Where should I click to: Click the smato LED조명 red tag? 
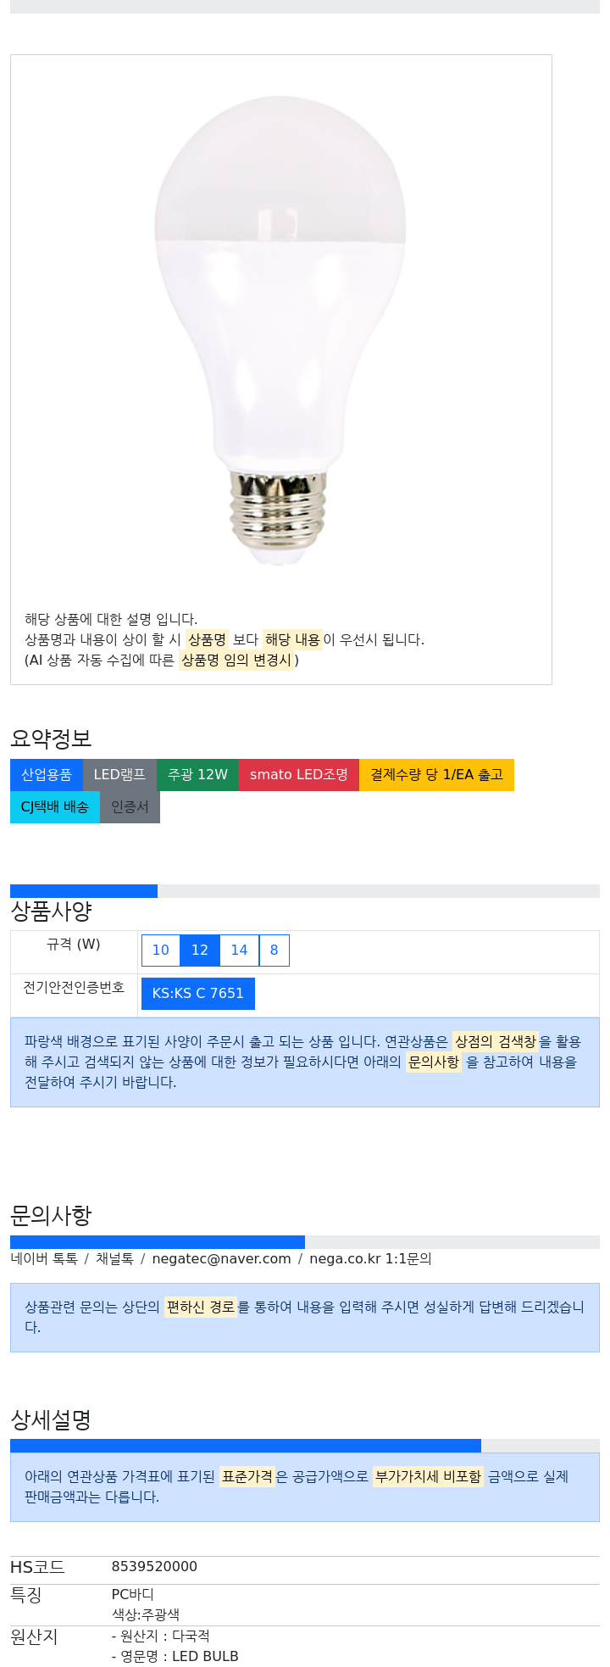pyautogui.click(x=299, y=775)
